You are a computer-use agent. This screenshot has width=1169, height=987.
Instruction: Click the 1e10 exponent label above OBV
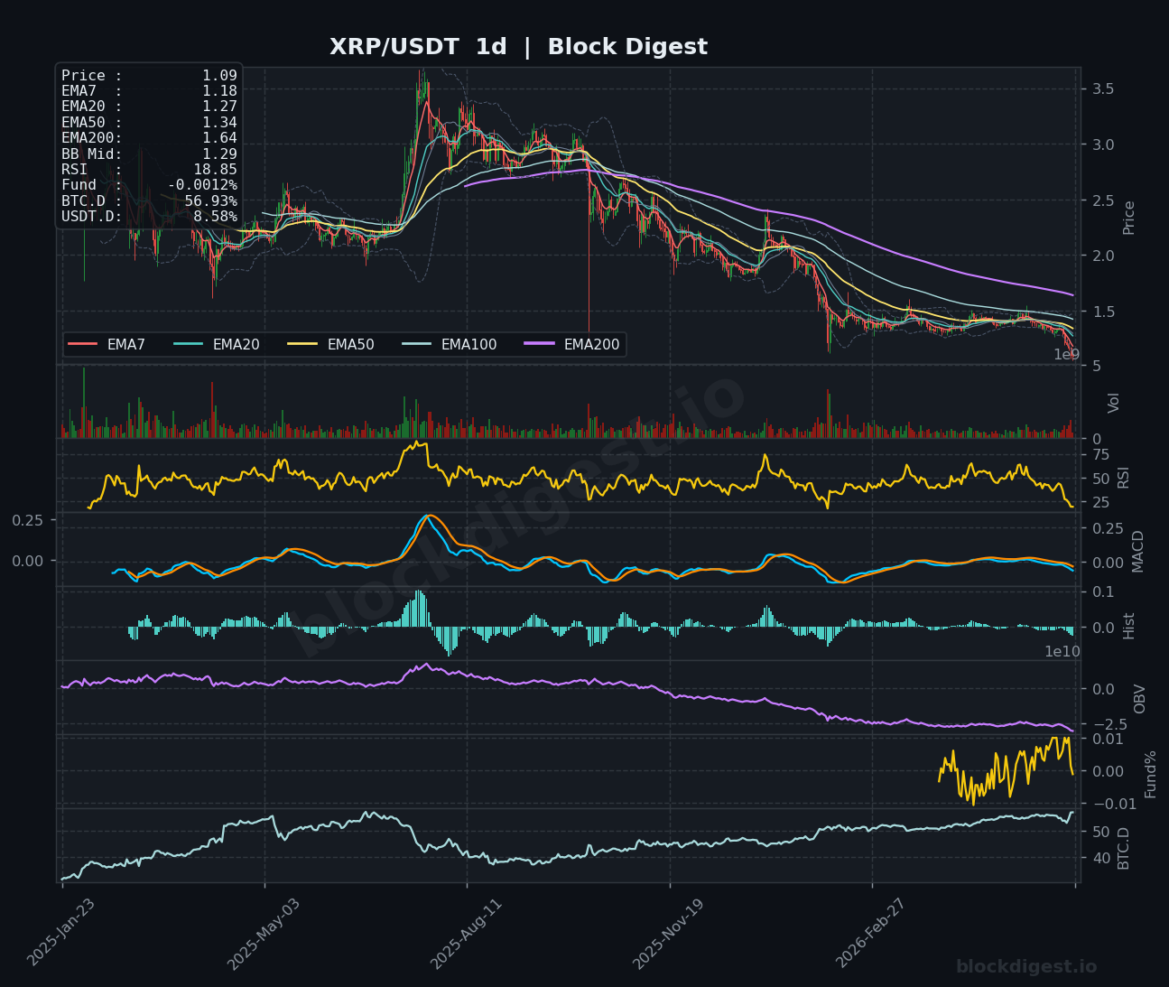1062,652
